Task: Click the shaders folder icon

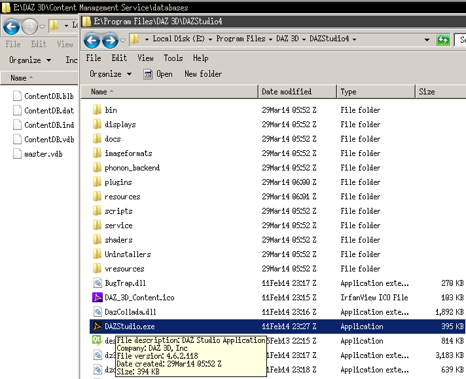Action: pyautogui.click(x=97, y=240)
